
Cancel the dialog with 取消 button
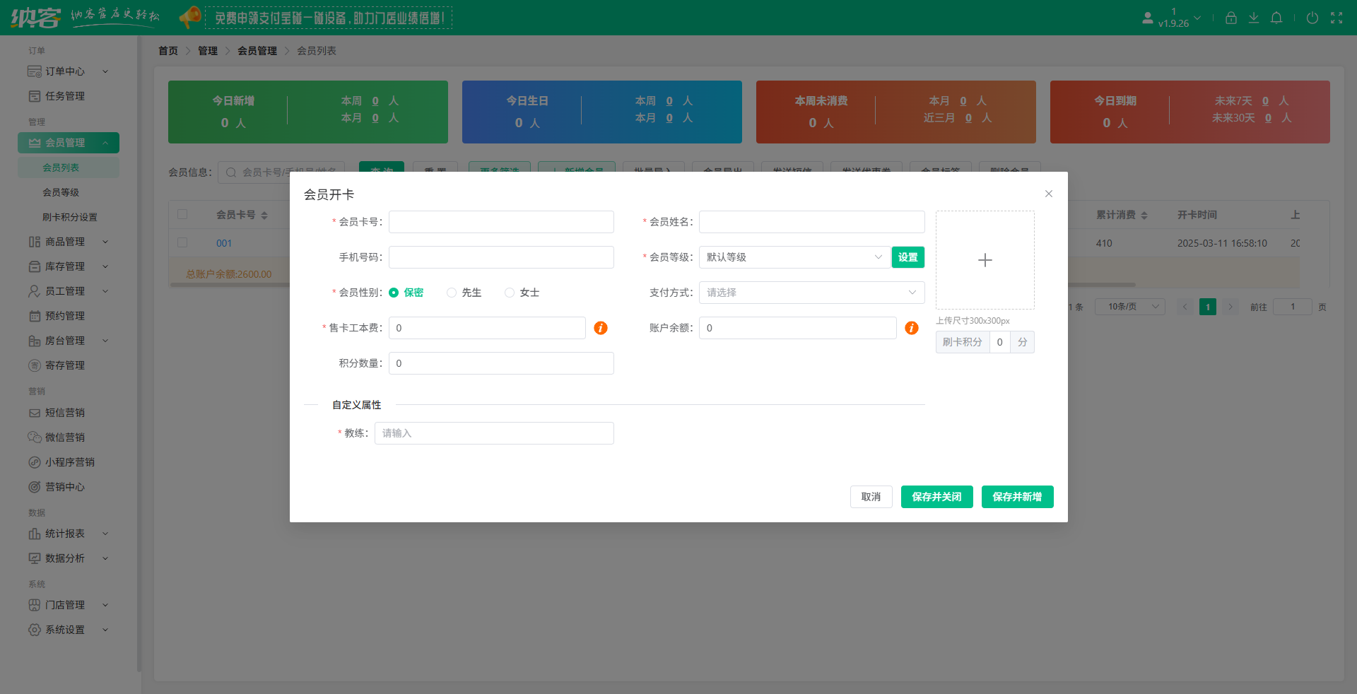[x=871, y=497]
